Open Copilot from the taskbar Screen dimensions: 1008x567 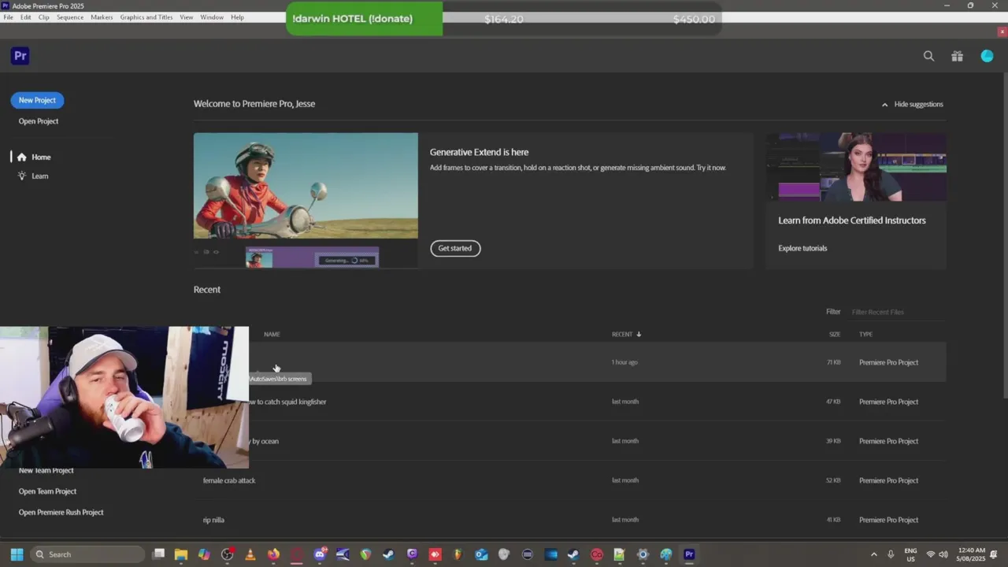pyautogui.click(x=204, y=554)
